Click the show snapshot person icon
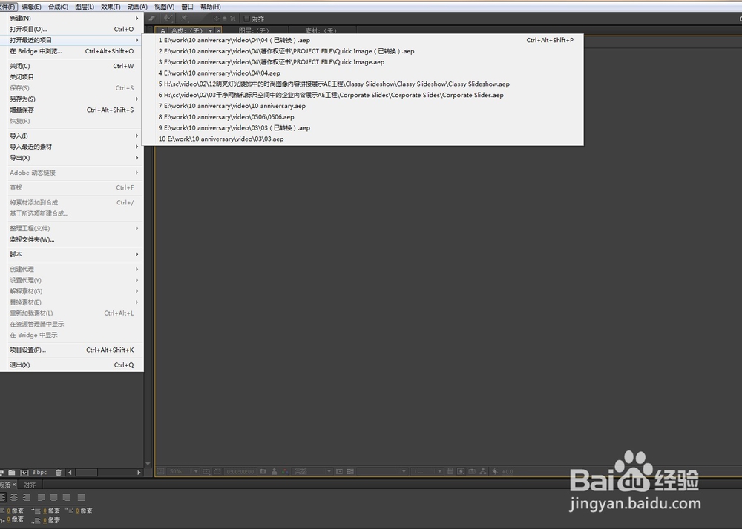 [274, 471]
